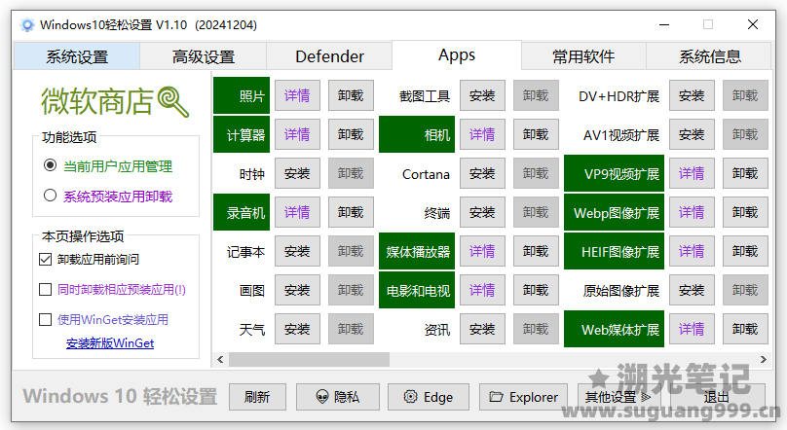787x430 pixels.
Task: Open the 系统信息 tab
Action: 709,56
